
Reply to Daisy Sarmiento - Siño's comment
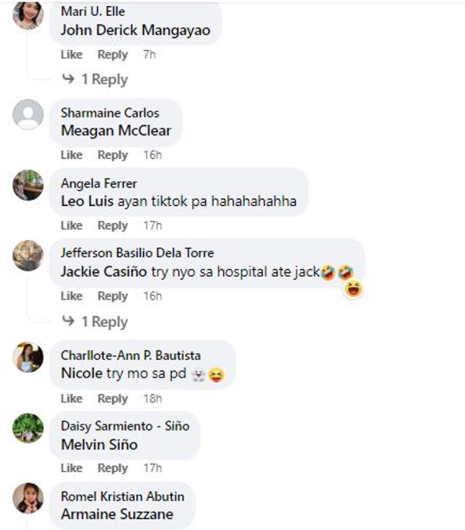point(113,468)
